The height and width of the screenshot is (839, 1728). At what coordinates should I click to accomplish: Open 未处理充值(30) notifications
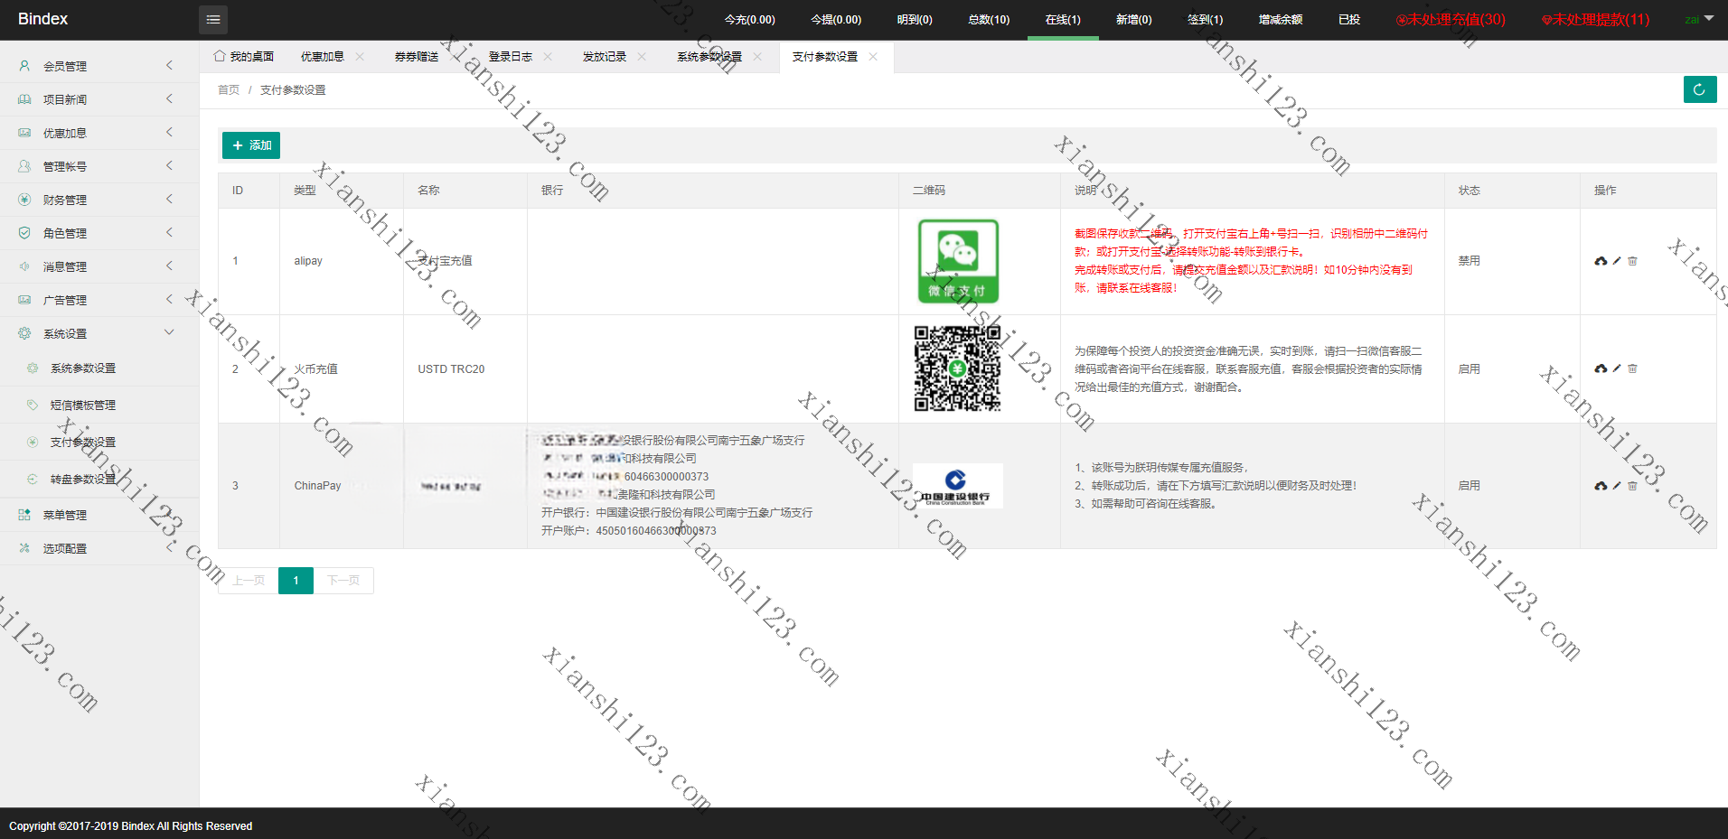coord(1451,19)
